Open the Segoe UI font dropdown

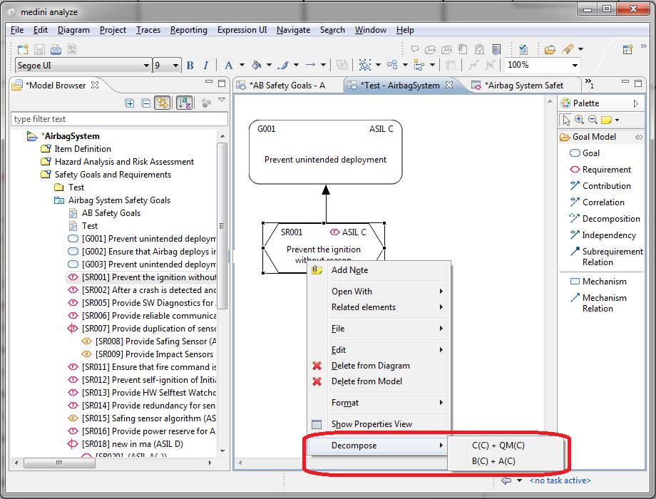pos(146,66)
